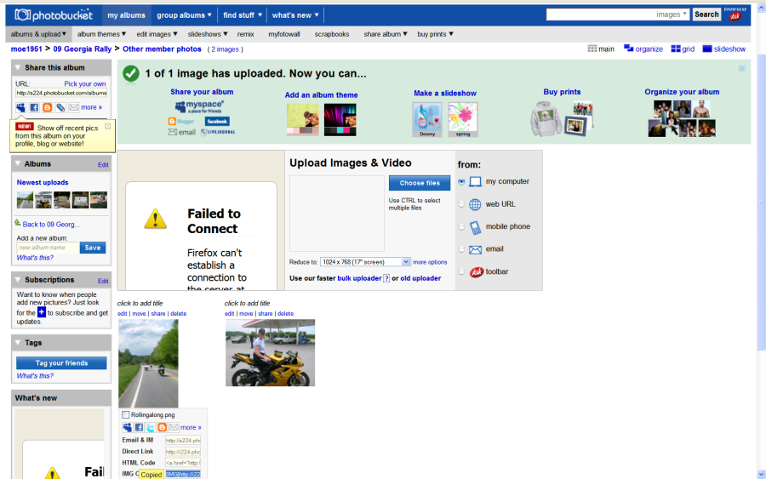Viewport: 766px width, 479px height.
Task: Tick the Rollingalong.png checkbox
Action: [x=126, y=414]
